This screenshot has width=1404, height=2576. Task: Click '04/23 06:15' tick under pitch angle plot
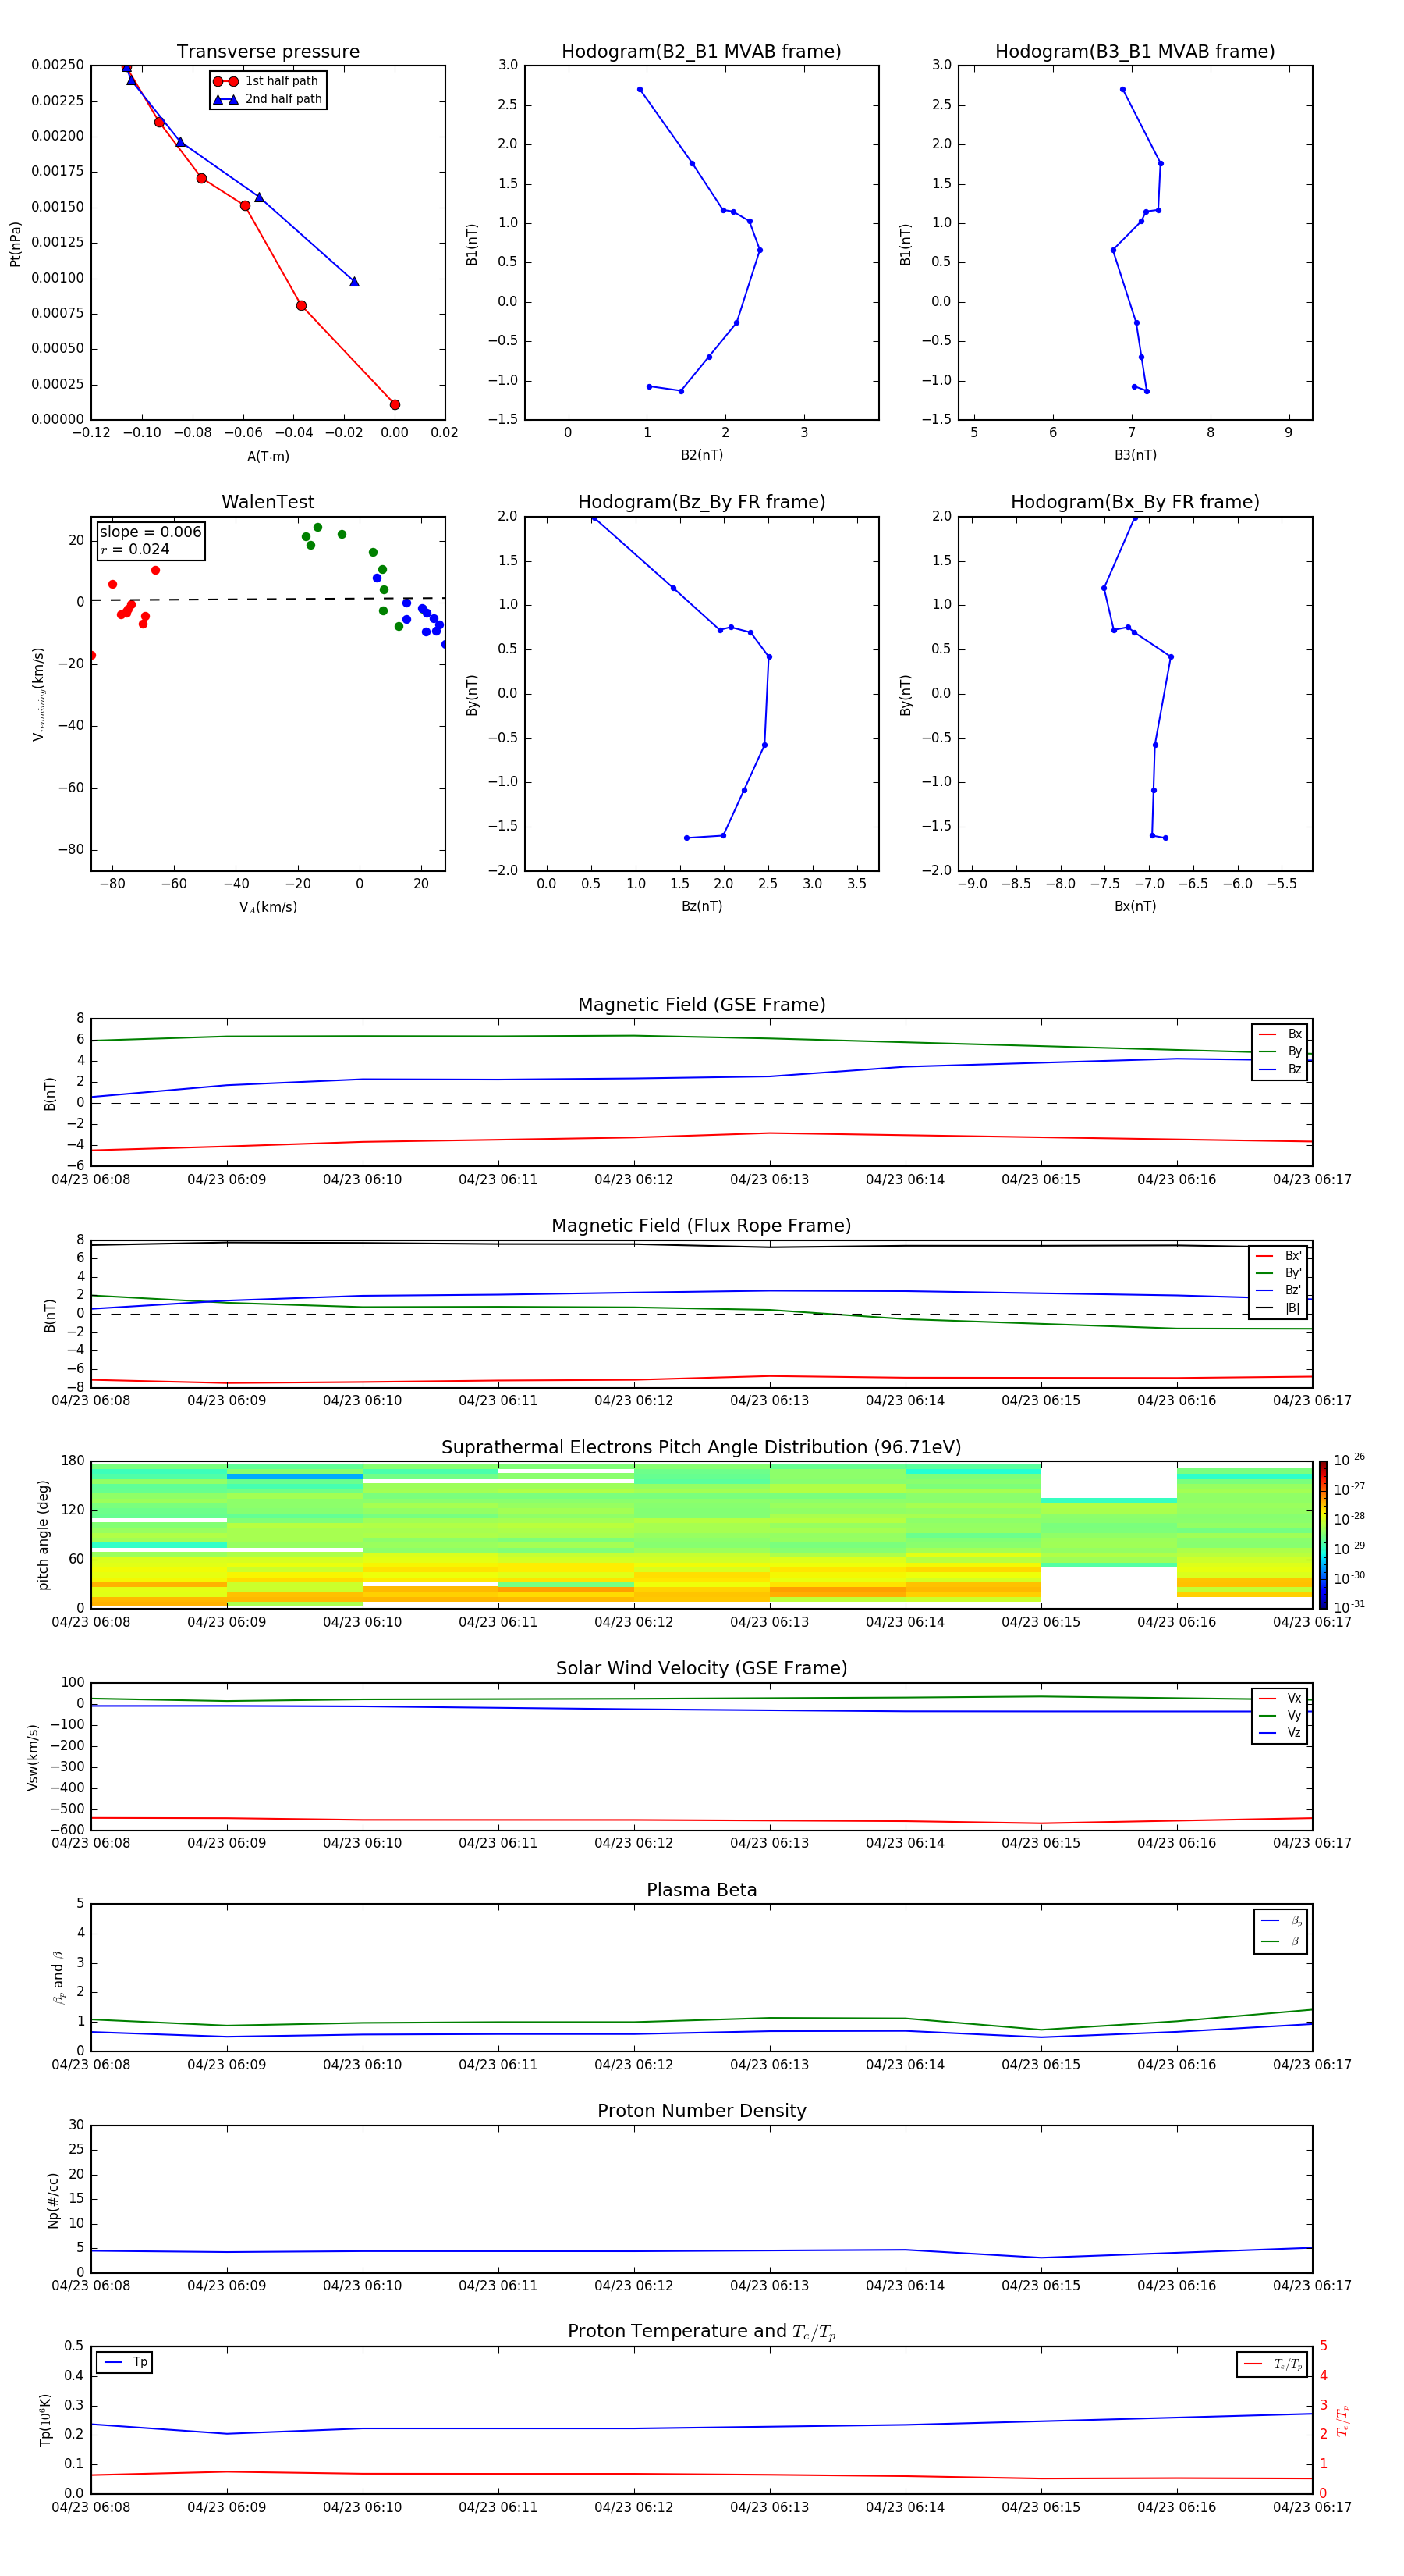(1041, 1622)
